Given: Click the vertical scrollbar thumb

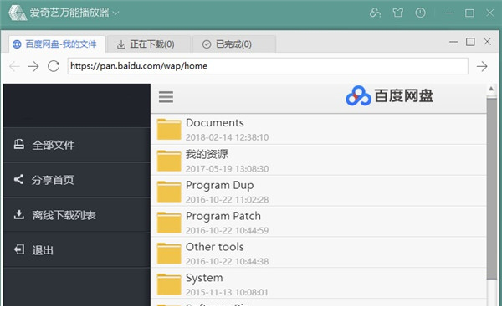Looking at the screenshot, I should (492, 189).
